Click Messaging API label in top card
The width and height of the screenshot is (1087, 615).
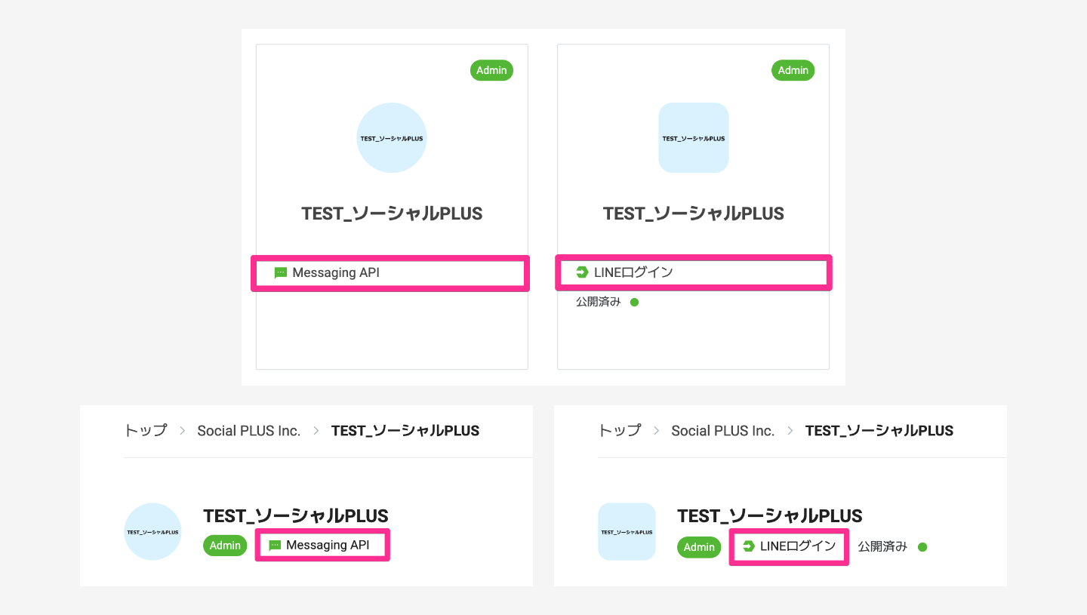[x=336, y=272]
